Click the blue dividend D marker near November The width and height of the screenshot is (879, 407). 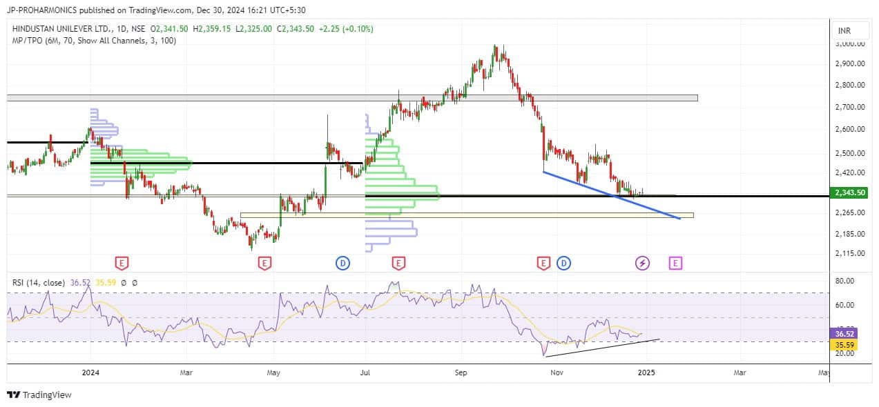tap(564, 263)
